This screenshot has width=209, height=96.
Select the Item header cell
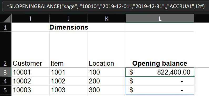pos(69,50)
